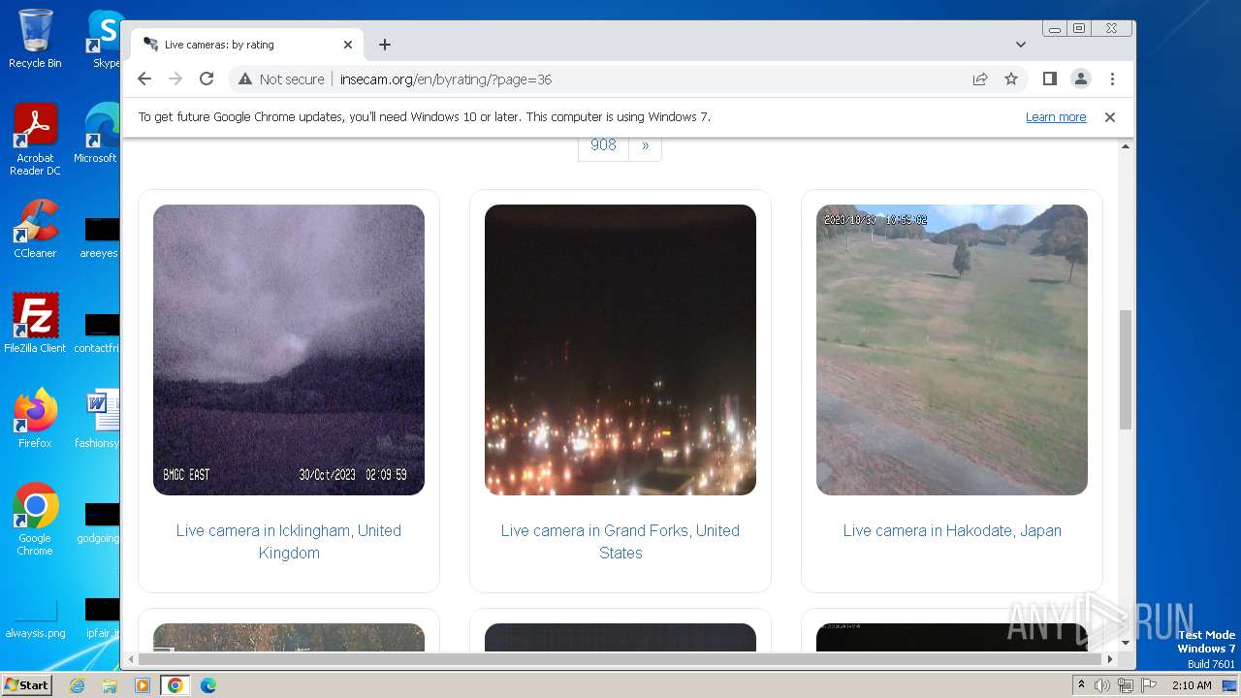Viewport: 1241px width, 698px height.
Task: Show hidden system tray icons
Action: [1081, 685]
